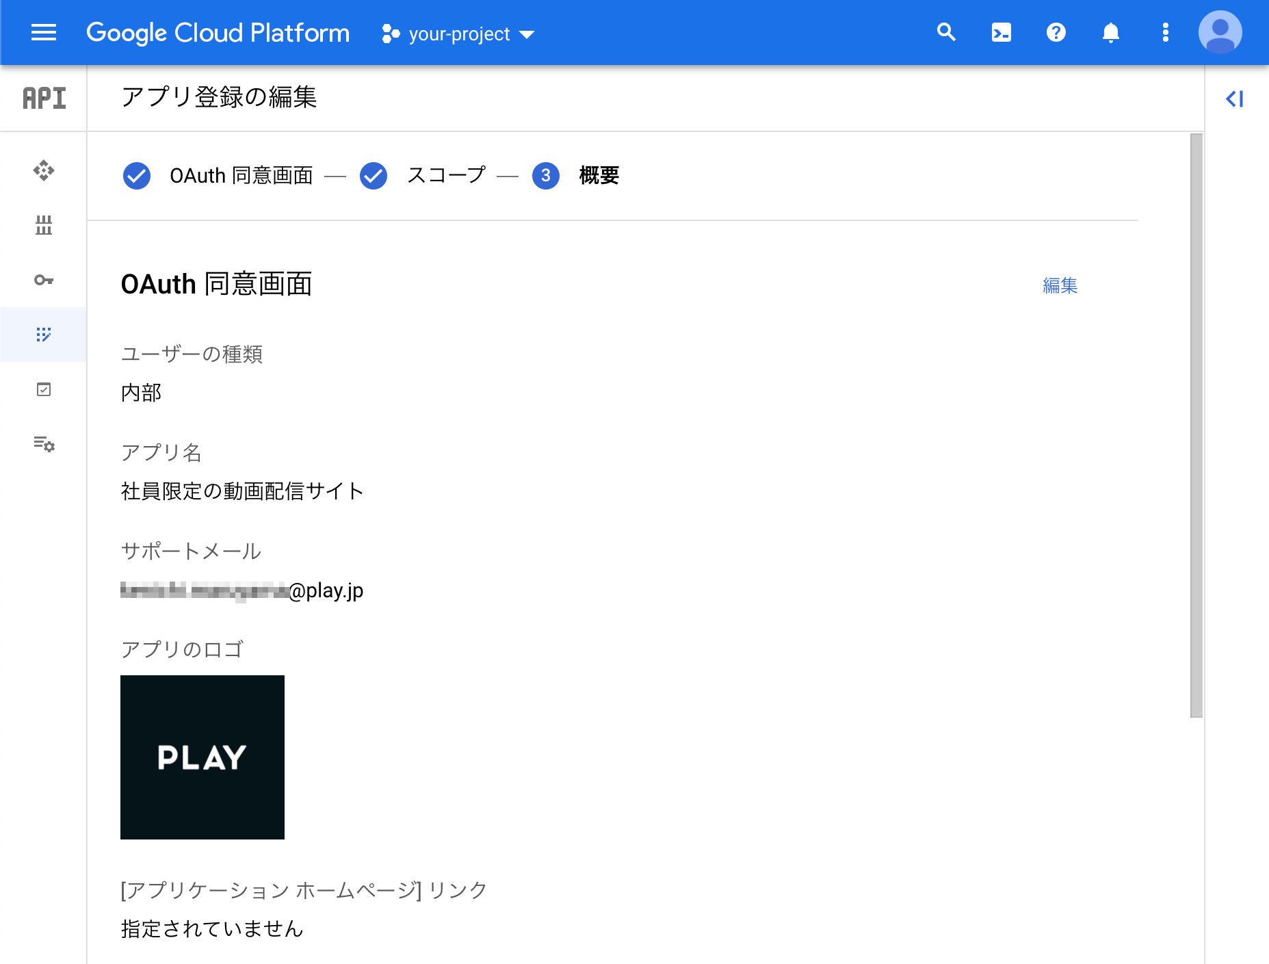This screenshot has height=964, width=1269.
Task: Collapse the right info panel toggle
Action: [x=1235, y=99]
